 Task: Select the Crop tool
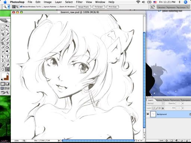[x=3, y=34]
